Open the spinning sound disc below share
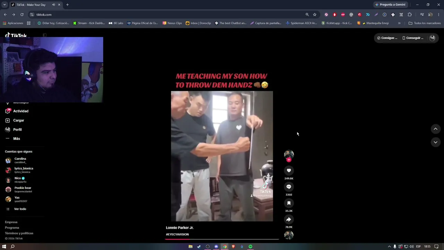Viewport: 444px width, 250px height. (x=289, y=235)
